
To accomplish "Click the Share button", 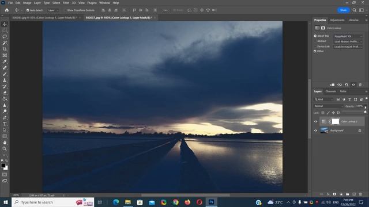I will coord(344,10).
